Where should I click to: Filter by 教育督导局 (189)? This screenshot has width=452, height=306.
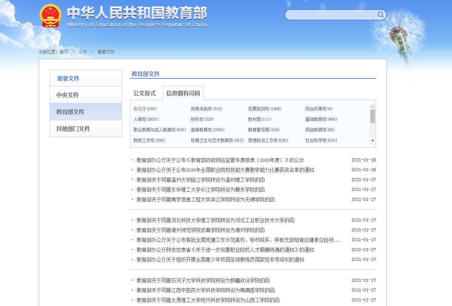tap(264, 130)
